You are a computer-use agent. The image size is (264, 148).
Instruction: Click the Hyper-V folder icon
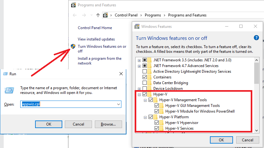(x=149, y=94)
